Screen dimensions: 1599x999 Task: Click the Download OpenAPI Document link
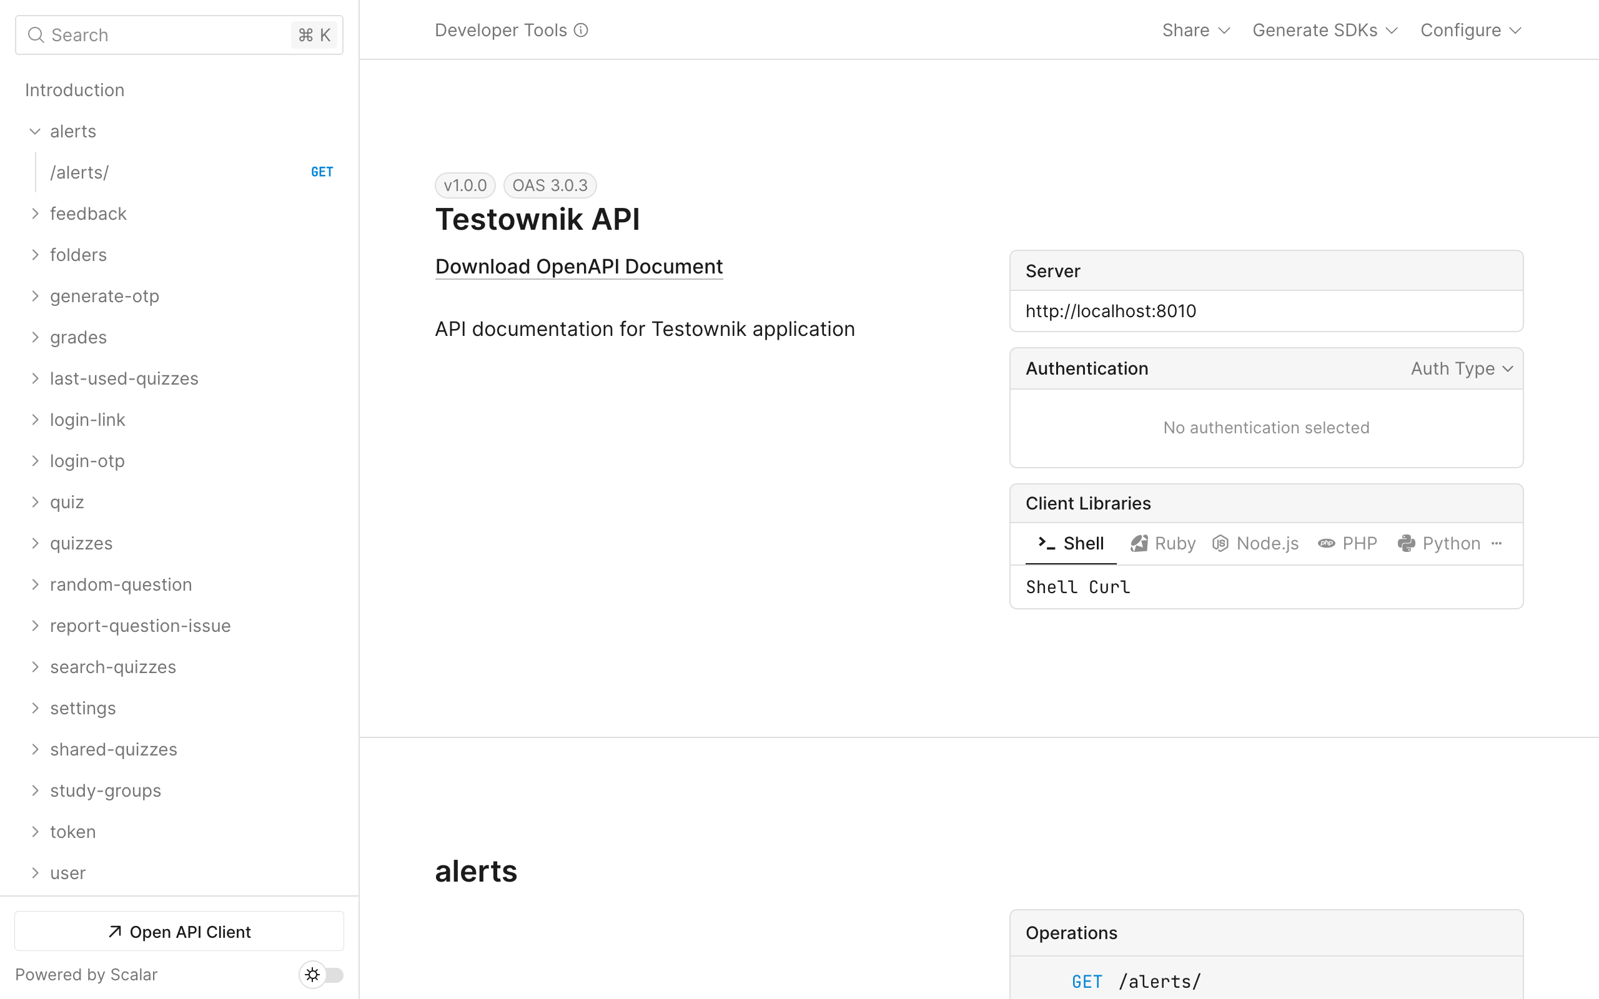(x=578, y=266)
